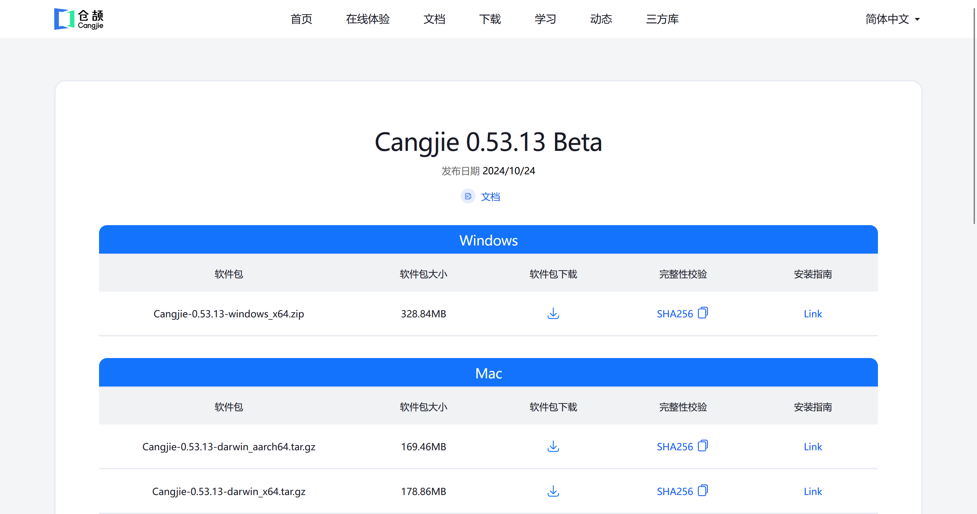Copy SHA256 for the windows_x64 zip
Screen dimensions: 977x514
[703, 313]
